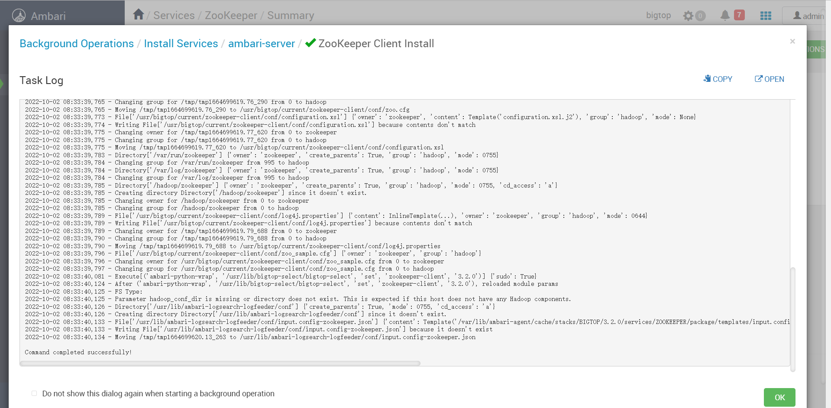Check 'Do not show this dialog again'
831x408 pixels.
[34, 393]
